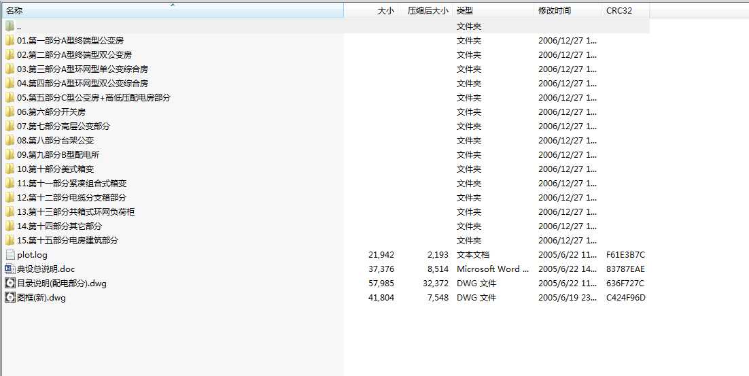Click folder icon of 12.第十二部分电缆分支箱部分

pyautogui.click(x=10, y=197)
